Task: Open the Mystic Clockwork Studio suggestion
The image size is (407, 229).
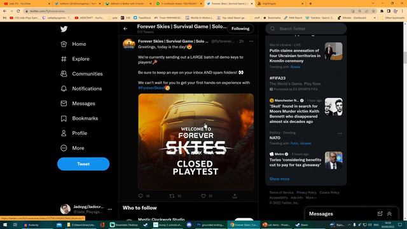Action: tap(161, 219)
